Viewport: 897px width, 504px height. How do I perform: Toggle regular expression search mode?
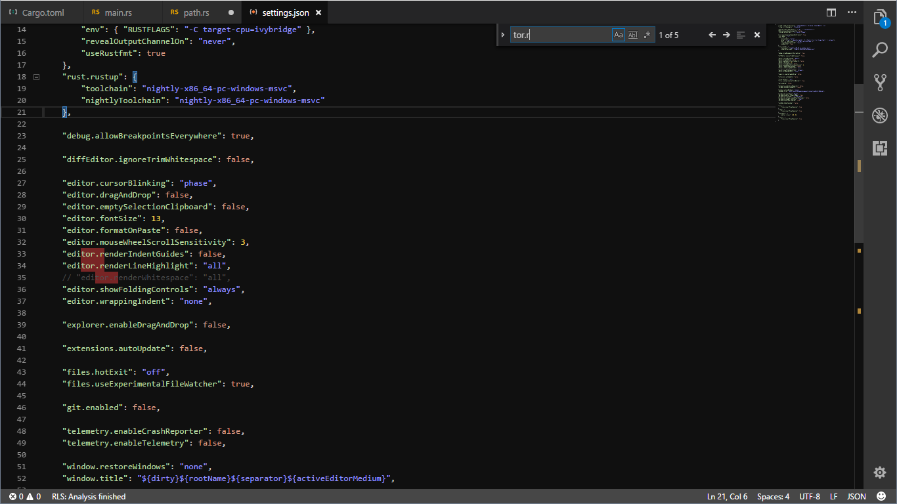point(647,34)
